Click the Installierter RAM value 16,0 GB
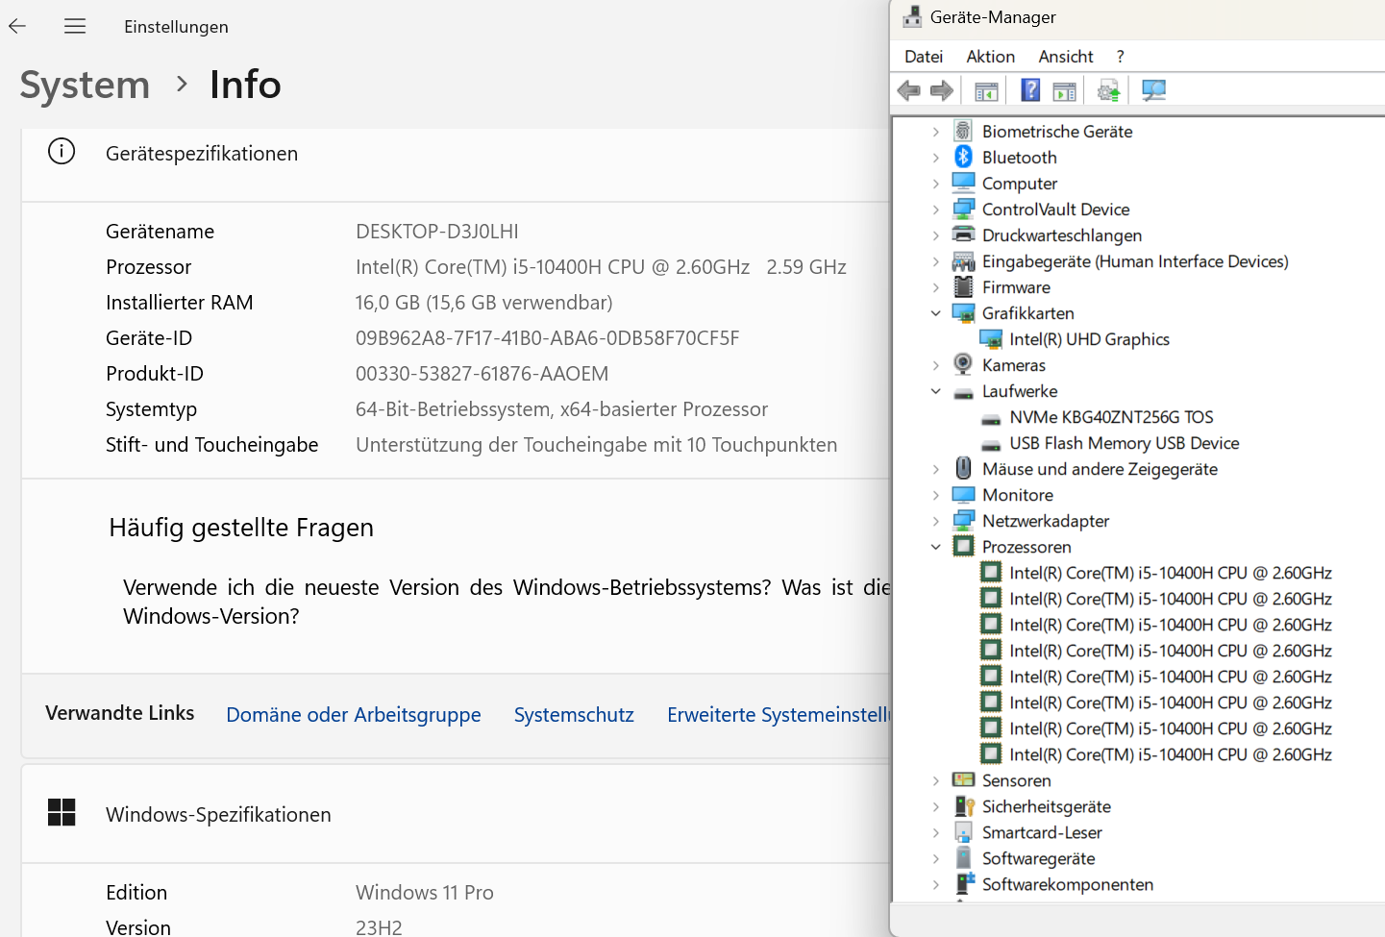Image resolution: width=1385 pixels, height=937 pixels. click(484, 303)
